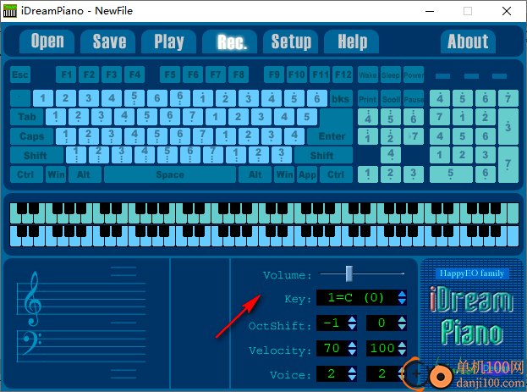Click the F2 virtual key
The height and width of the screenshot is (392, 527).
(x=89, y=75)
